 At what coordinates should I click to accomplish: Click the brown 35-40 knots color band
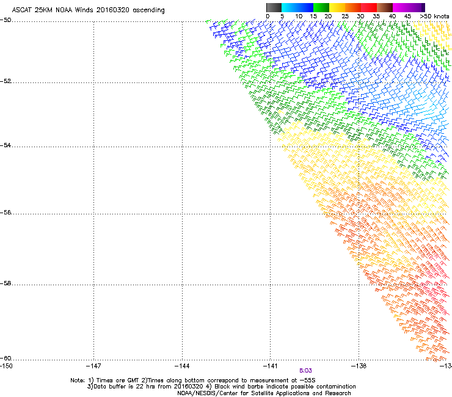[385, 7]
